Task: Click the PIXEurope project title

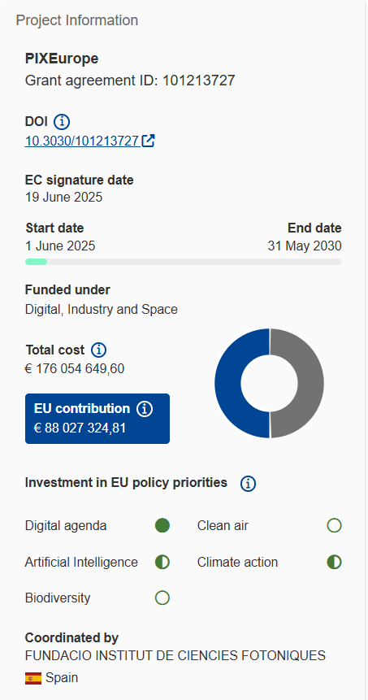Action: click(62, 59)
